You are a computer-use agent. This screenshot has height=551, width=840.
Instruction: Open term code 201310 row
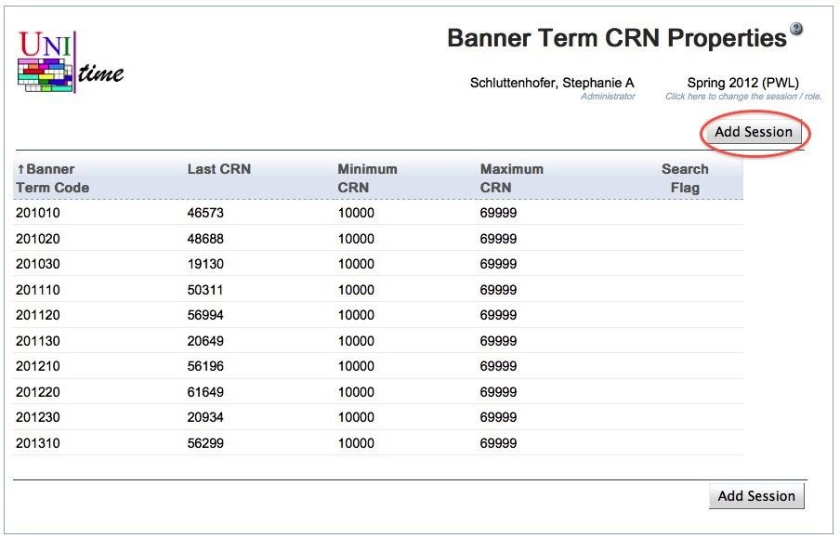click(x=377, y=443)
